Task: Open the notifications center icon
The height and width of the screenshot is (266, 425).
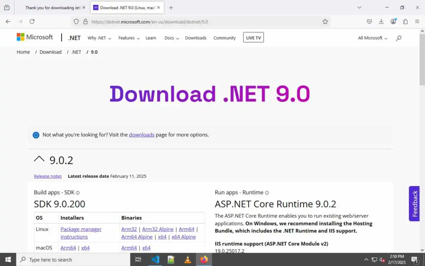Action: click(415, 260)
